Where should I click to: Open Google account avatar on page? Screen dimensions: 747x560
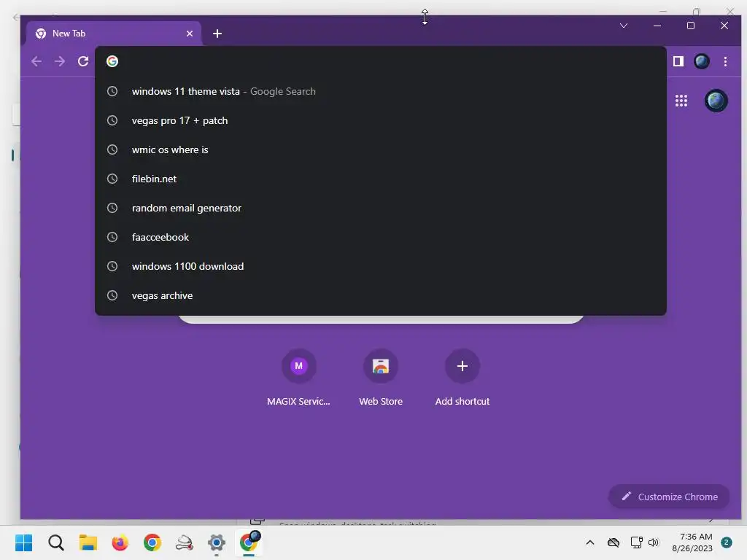tap(716, 101)
